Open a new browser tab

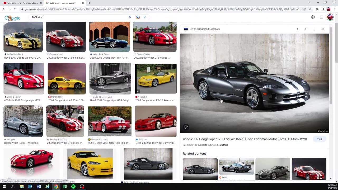pos(90,3)
